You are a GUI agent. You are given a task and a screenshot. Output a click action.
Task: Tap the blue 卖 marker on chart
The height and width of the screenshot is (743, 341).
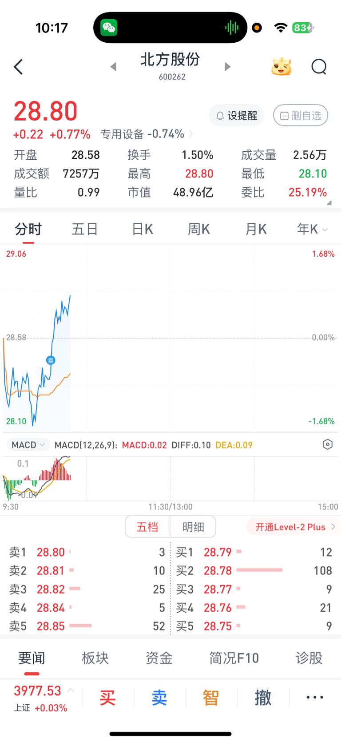click(51, 360)
